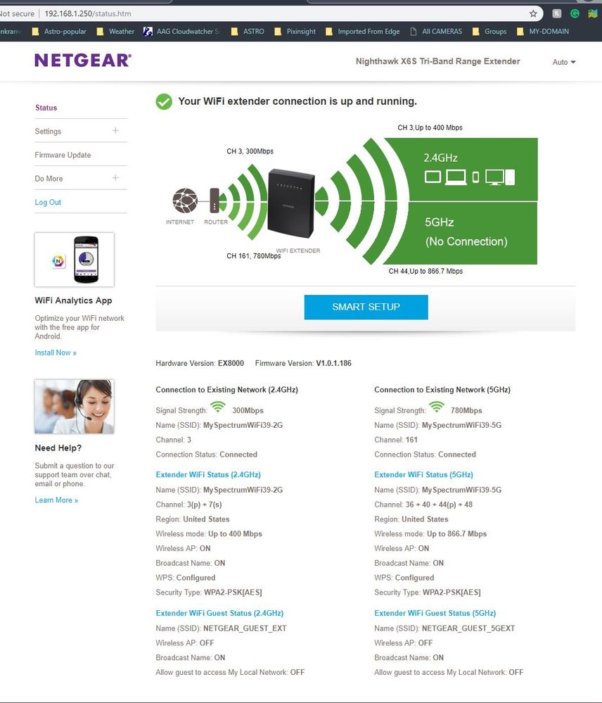Click the SMART SETUP button
This screenshot has height=703, width=602.
click(366, 307)
